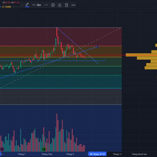
Task: Open drawing settings gear
Action: [53, 5]
